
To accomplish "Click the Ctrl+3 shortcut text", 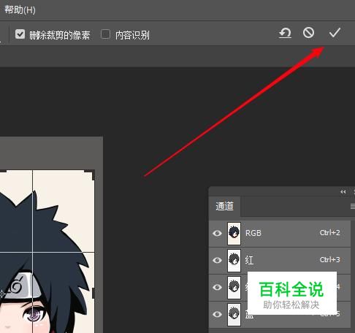I will pyautogui.click(x=329, y=260).
